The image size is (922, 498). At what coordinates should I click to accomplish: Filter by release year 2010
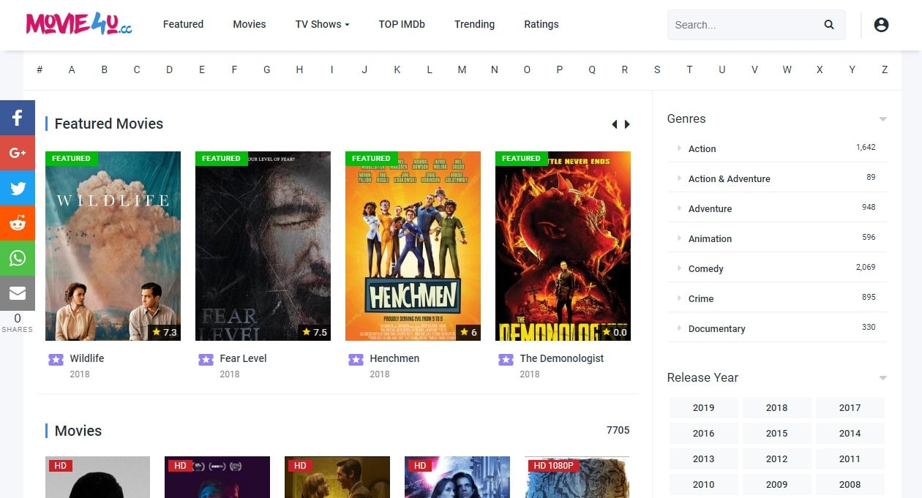click(x=704, y=484)
